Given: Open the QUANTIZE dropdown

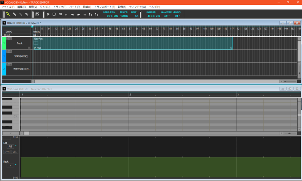Looking at the screenshot, I should coord(166,16).
